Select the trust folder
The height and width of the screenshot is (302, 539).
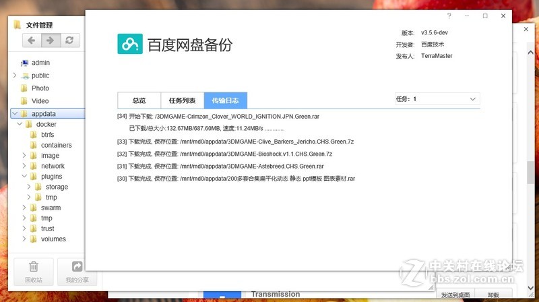tap(47, 229)
